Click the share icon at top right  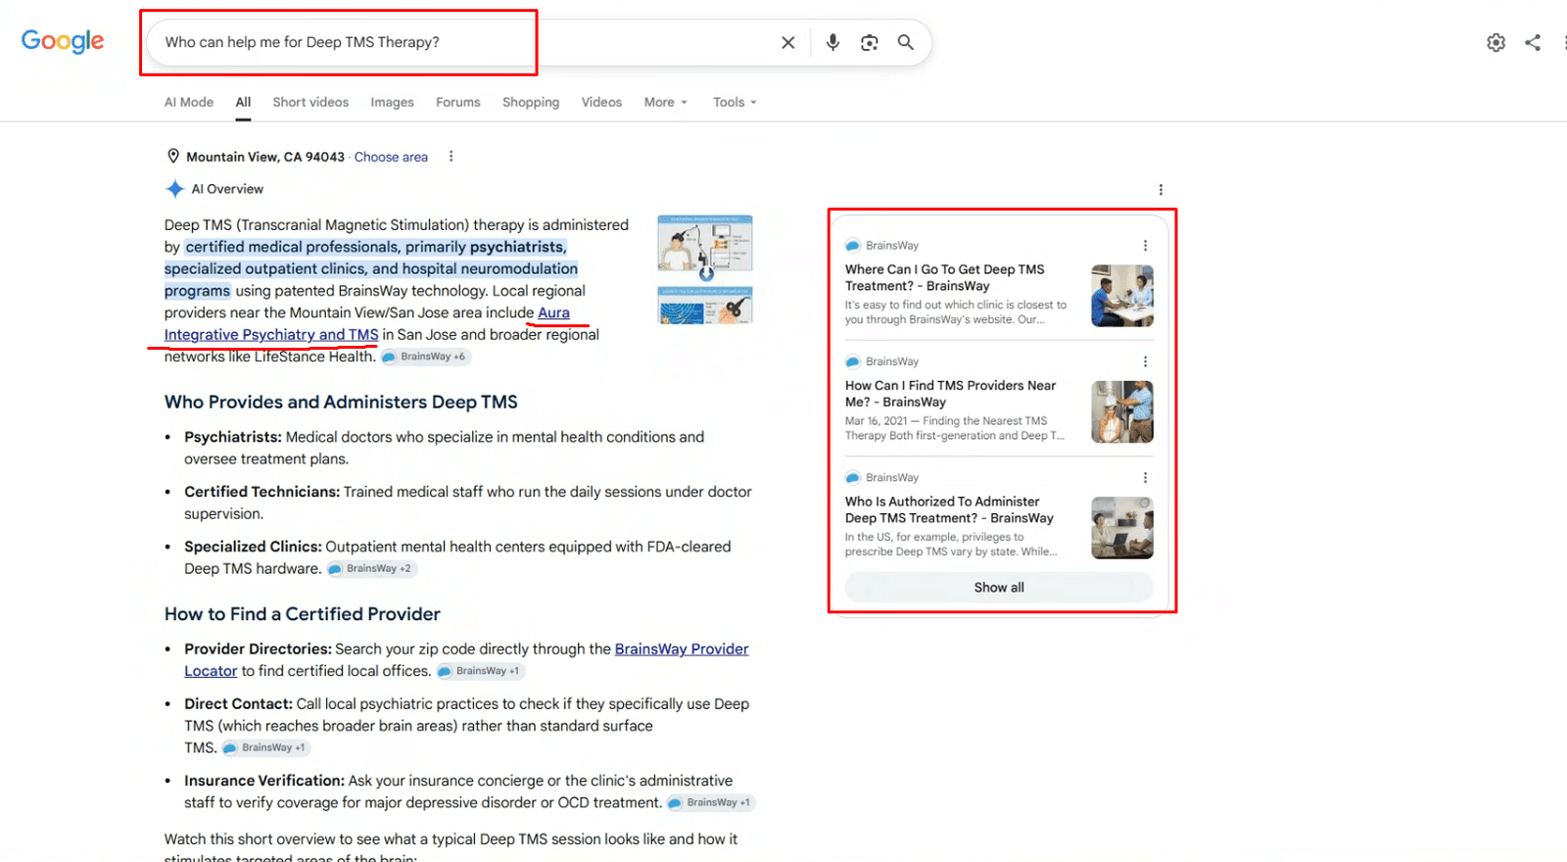click(x=1533, y=42)
